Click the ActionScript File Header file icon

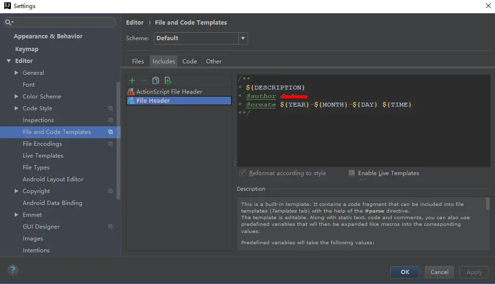coord(131,91)
